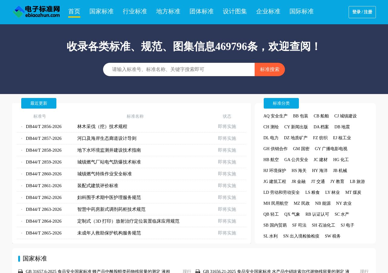Open the NB 能源 category
Image resolution: width=388 pixels, height=273 pixels.
323,204
